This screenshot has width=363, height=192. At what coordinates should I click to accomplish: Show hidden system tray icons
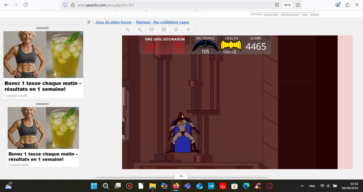pyautogui.click(x=302, y=186)
